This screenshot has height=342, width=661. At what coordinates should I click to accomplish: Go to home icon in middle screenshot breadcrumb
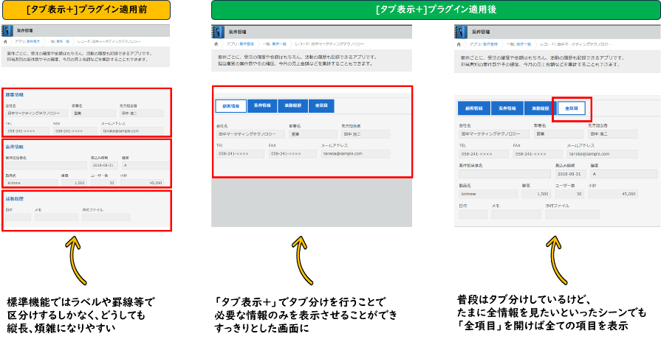(x=216, y=43)
